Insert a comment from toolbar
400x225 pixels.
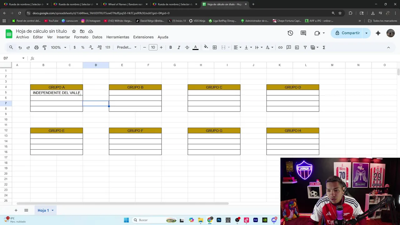[x=289, y=47]
